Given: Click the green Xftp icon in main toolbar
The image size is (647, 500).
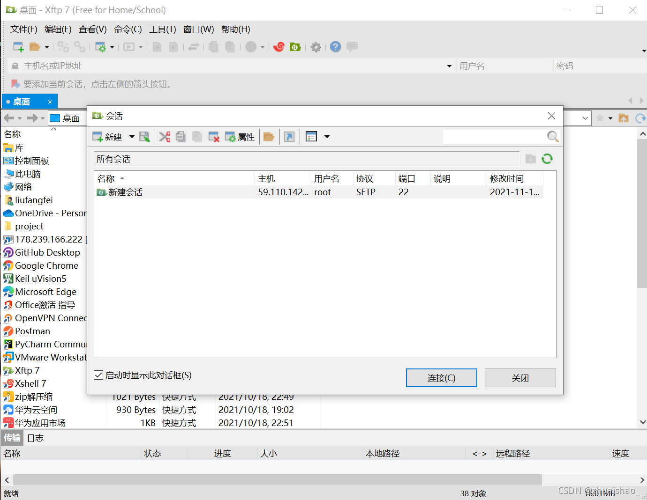Looking at the screenshot, I should coord(295,47).
